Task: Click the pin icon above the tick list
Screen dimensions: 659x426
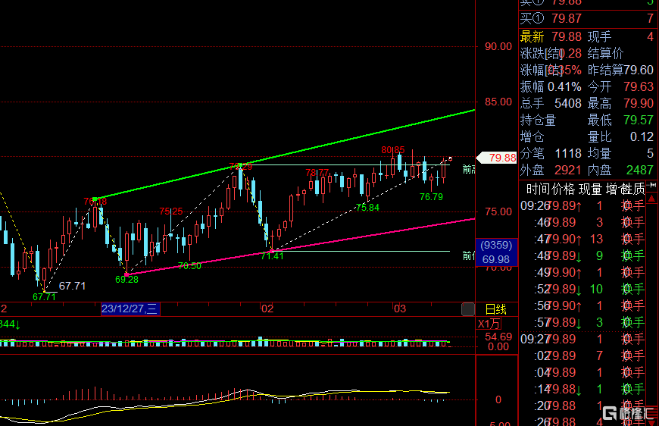Action: (652, 185)
